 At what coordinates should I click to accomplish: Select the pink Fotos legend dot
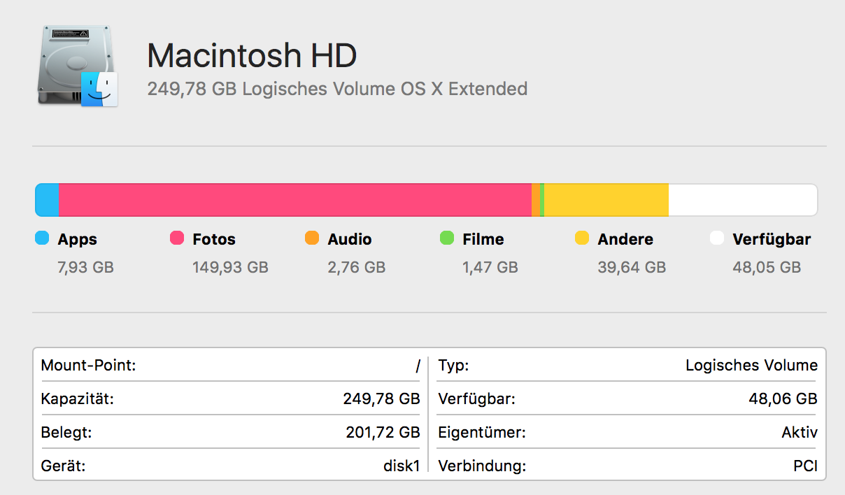point(177,238)
